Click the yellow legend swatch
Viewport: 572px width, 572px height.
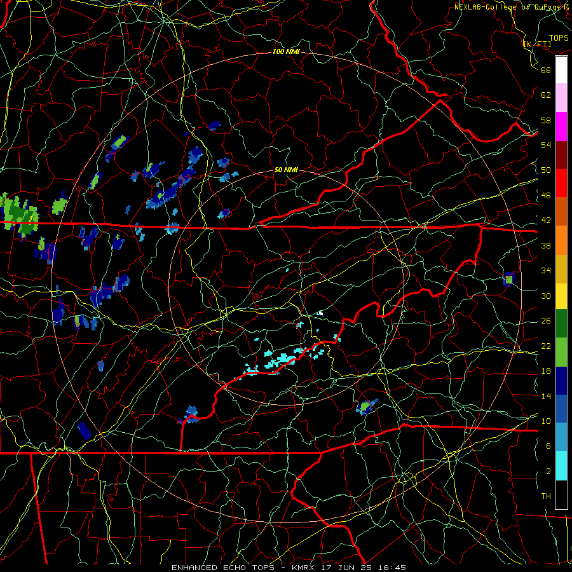coord(561,296)
